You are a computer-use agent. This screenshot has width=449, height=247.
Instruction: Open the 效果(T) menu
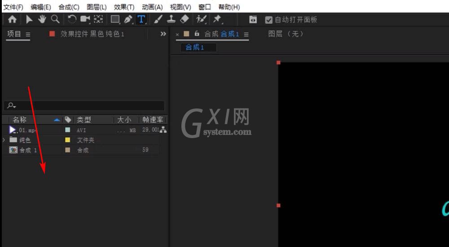tap(124, 7)
